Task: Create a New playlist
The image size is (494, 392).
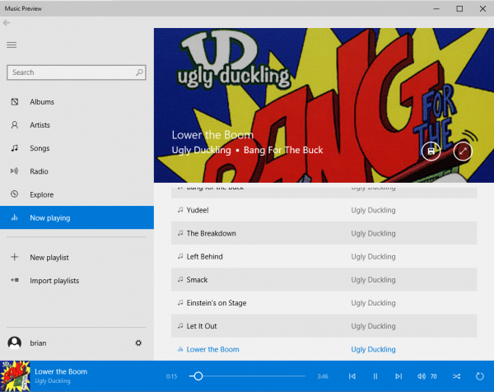Action: [77, 258]
